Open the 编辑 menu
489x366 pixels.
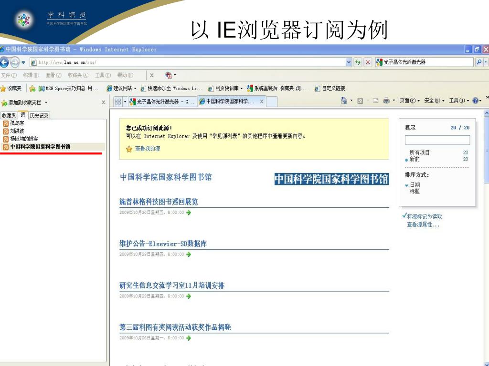[x=31, y=75]
